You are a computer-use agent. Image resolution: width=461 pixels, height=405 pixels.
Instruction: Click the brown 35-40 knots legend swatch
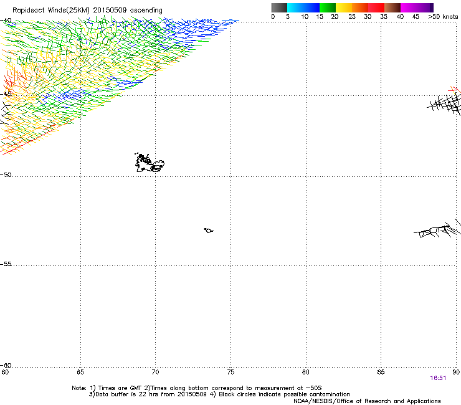[392, 7]
